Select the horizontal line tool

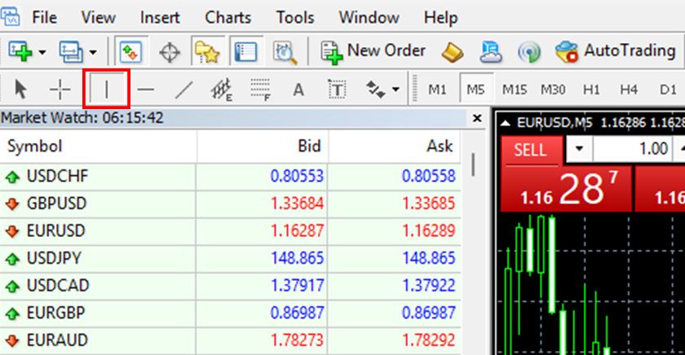click(x=146, y=90)
